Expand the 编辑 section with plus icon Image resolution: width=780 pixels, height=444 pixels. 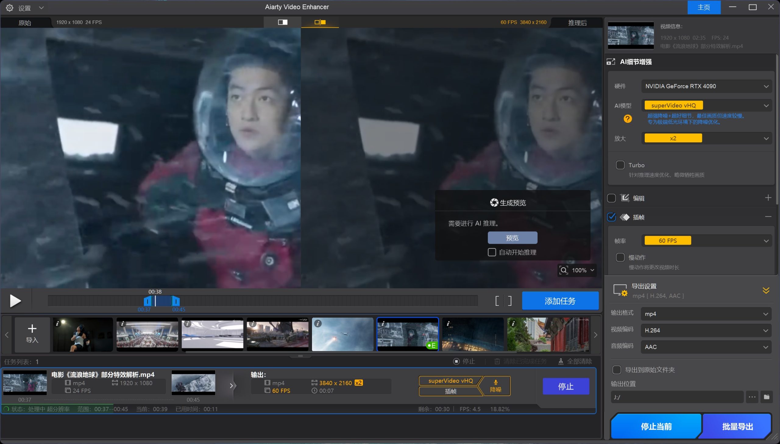(768, 197)
